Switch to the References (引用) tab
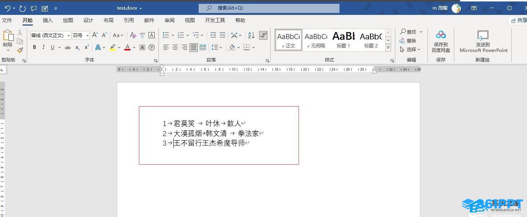Screen dimensions: 527x217 (129, 20)
